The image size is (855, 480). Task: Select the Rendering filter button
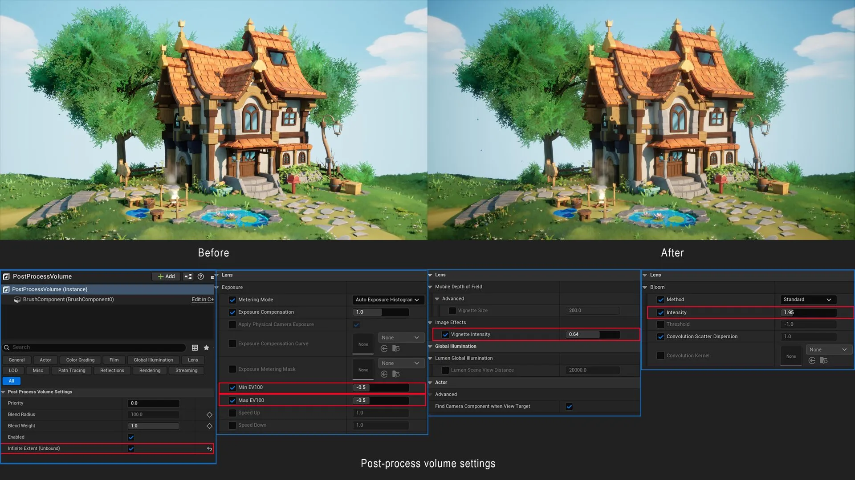[x=150, y=371]
